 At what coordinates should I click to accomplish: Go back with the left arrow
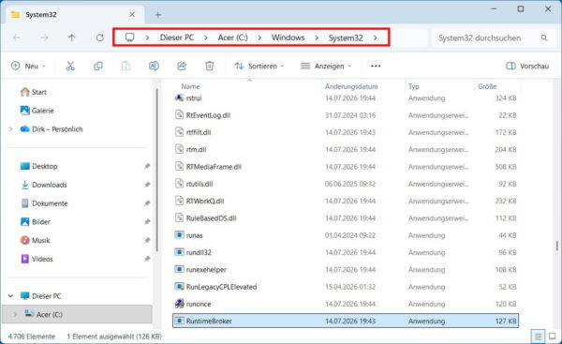17,37
